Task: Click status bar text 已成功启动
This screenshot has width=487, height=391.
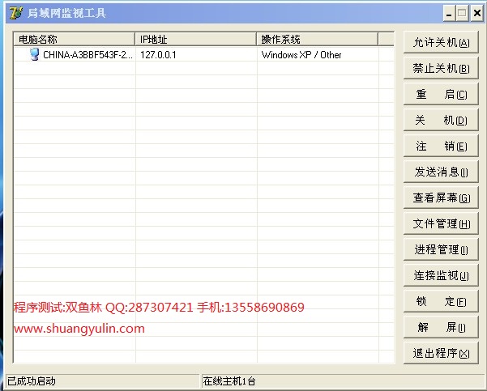Action: click(x=32, y=380)
